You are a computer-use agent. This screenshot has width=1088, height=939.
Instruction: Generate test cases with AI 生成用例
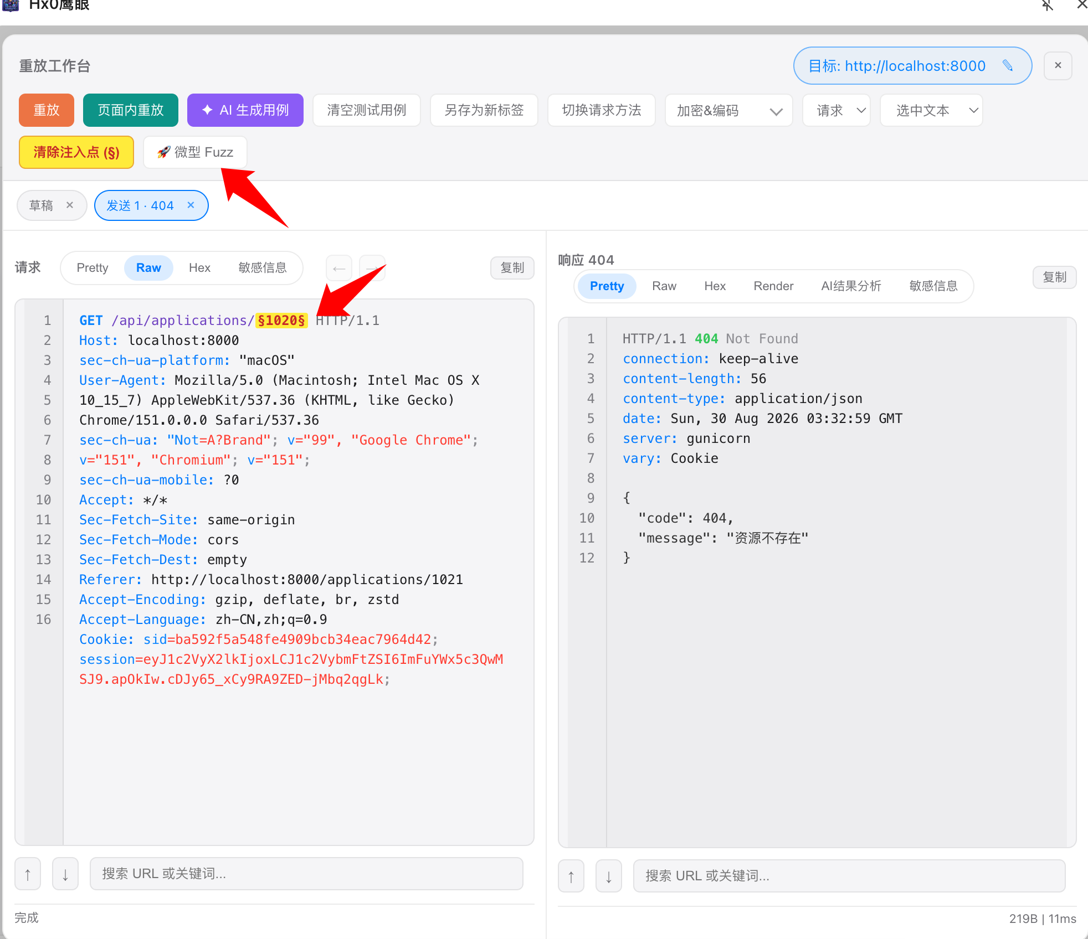tap(245, 110)
